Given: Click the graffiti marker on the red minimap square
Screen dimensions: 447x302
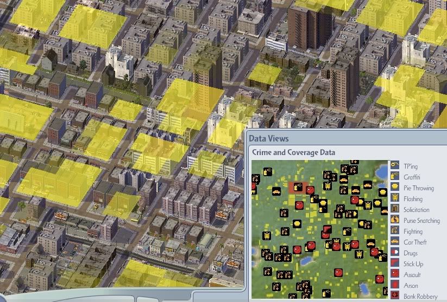Looking at the screenshot, I should pos(298,187).
